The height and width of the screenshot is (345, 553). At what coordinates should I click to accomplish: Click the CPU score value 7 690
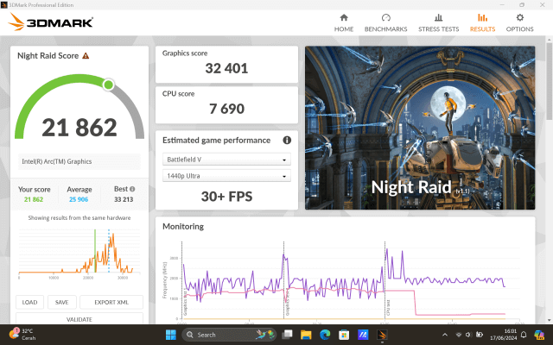coord(226,109)
